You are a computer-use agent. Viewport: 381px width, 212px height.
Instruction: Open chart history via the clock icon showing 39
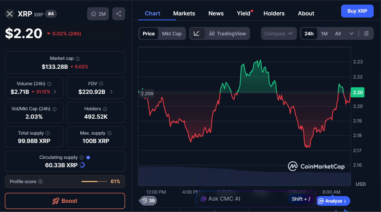(x=148, y=201)
